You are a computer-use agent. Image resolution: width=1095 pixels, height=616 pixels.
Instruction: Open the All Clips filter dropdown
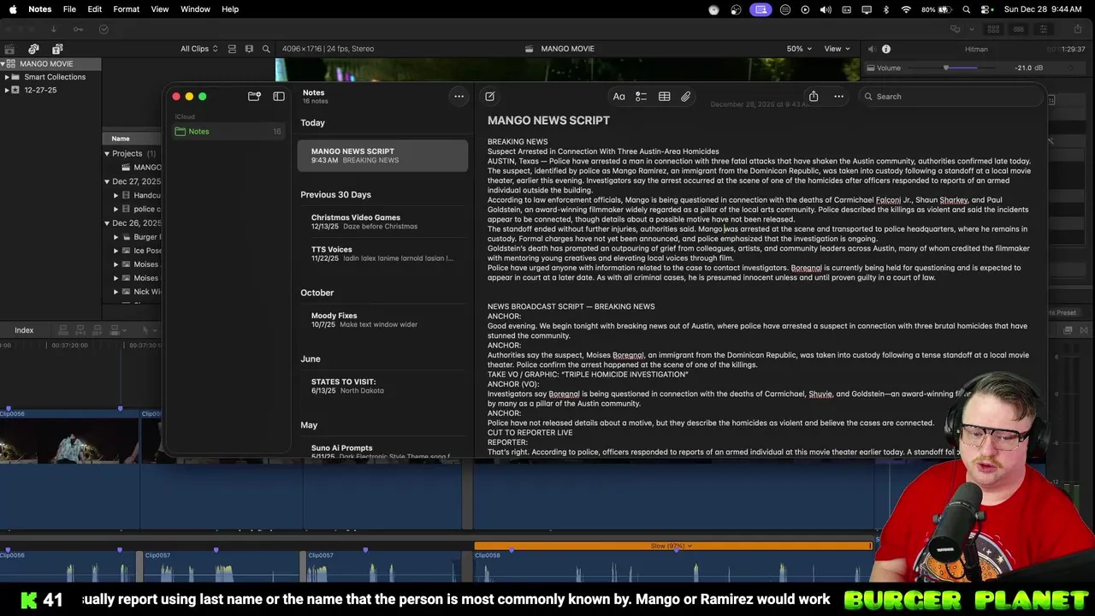[x=198, y=49]
